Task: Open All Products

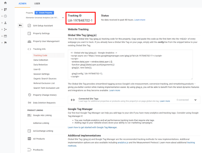Action: click(39, 139)
